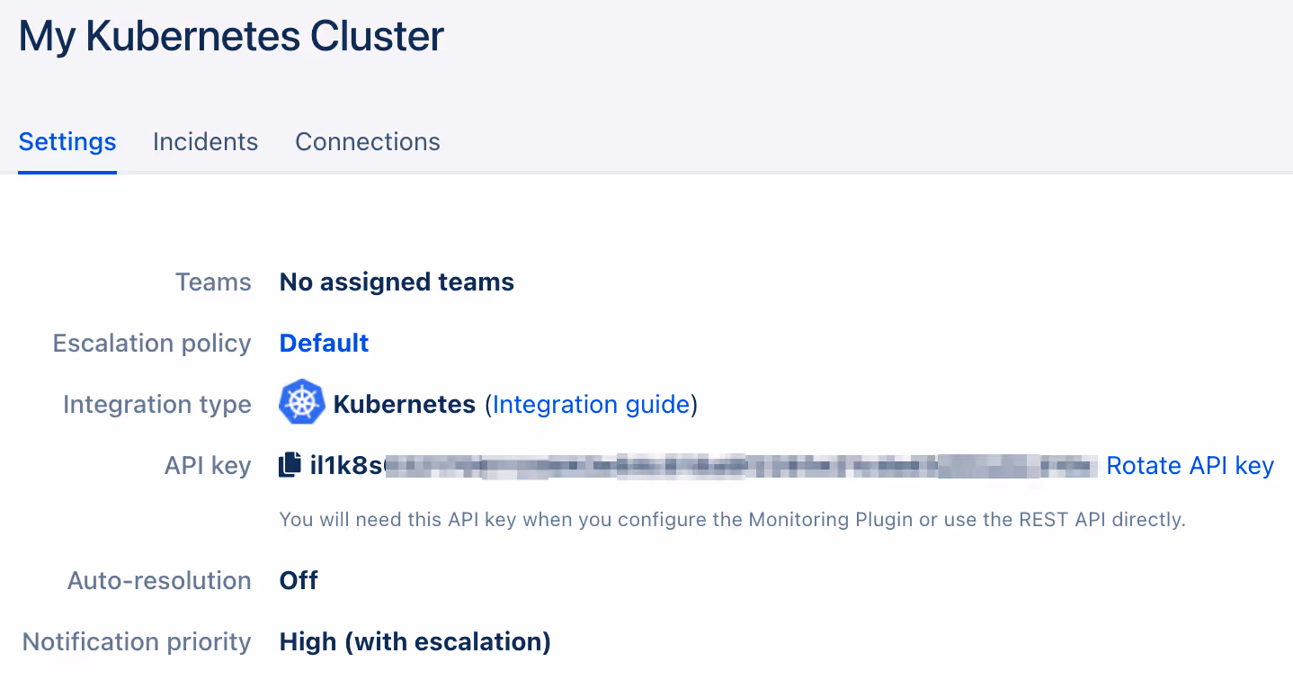Click the API key label
Image resolution: width=1293 pixels, height=680 pixels.
click(208, 466)
